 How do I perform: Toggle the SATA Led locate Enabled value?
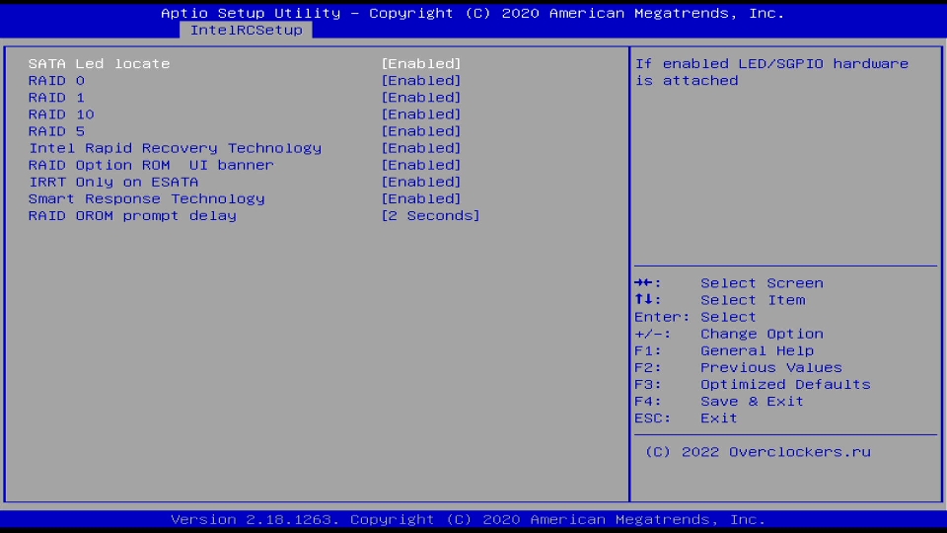421,63
